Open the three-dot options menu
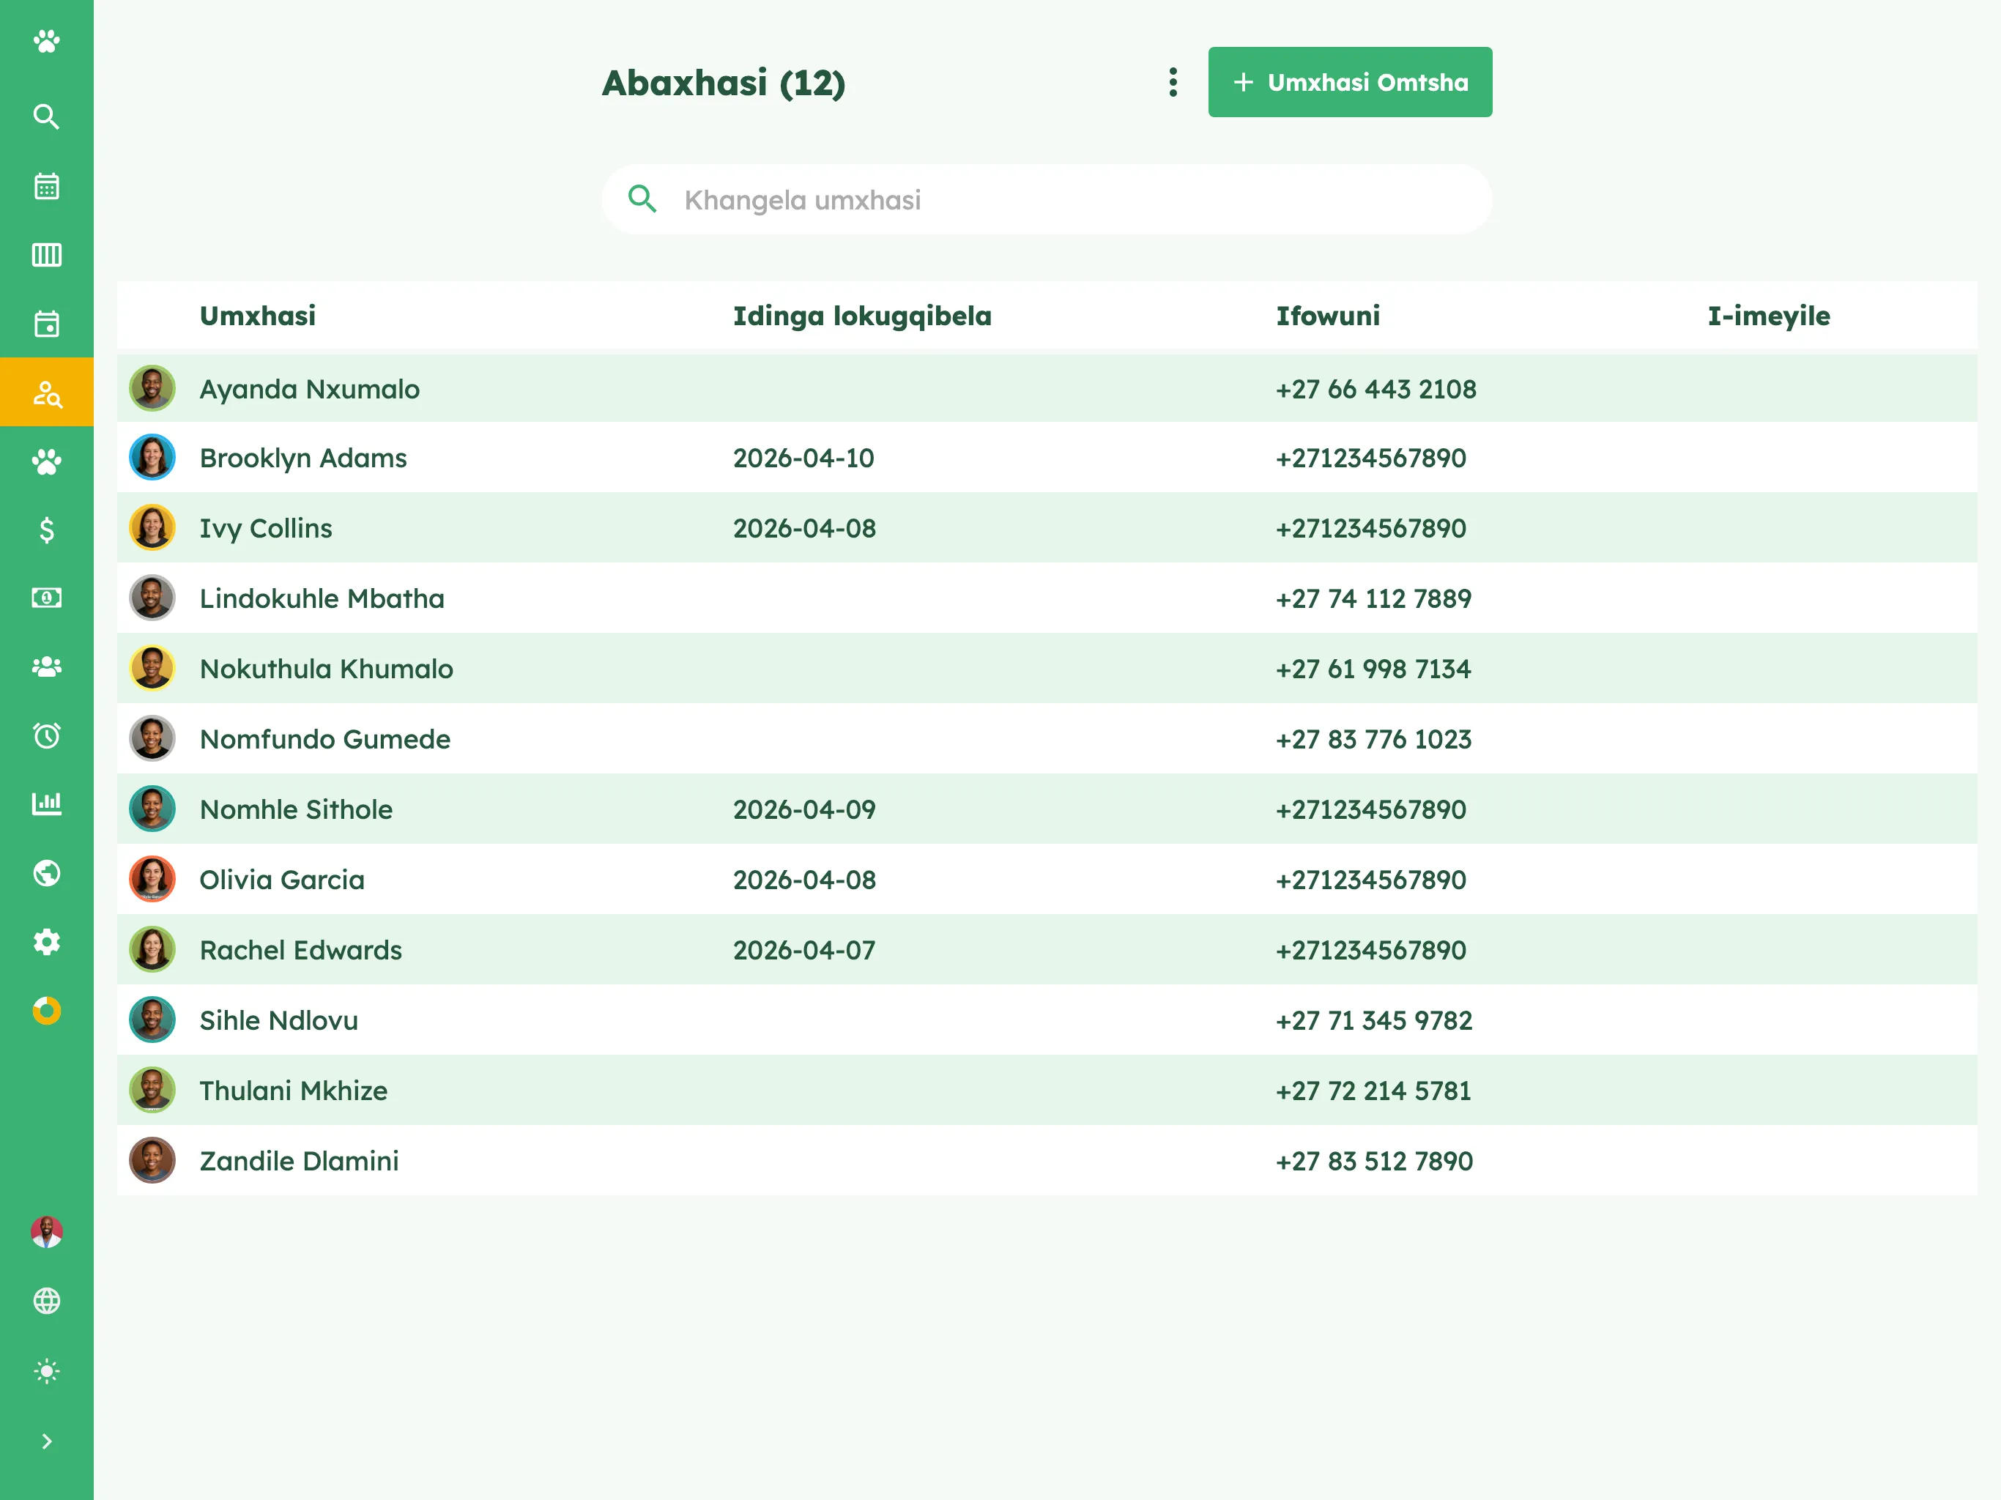Screen dimensions: 2001x1500 tap(1173, 82)
